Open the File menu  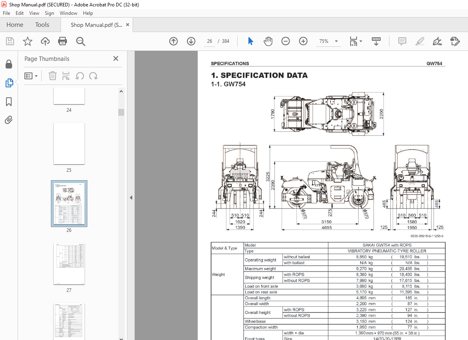6,13
